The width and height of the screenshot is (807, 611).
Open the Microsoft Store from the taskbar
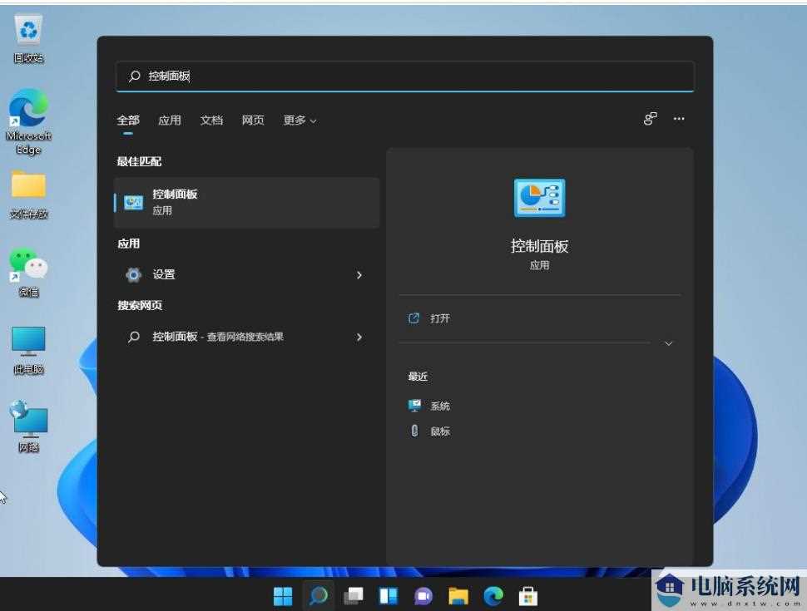[528, 595]
